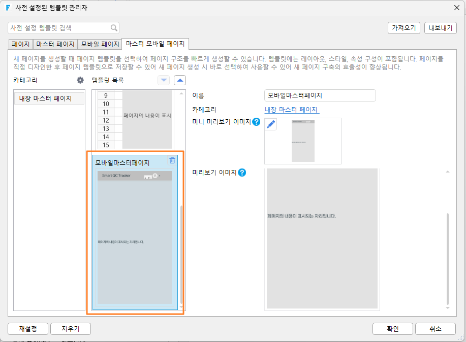Image resolution: width=466 pixels, height=342 pixels.
Task: Move template up with arrow button
Action: click(x=180, y=80)
